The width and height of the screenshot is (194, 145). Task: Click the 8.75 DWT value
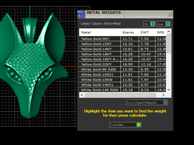pos(145,49)
